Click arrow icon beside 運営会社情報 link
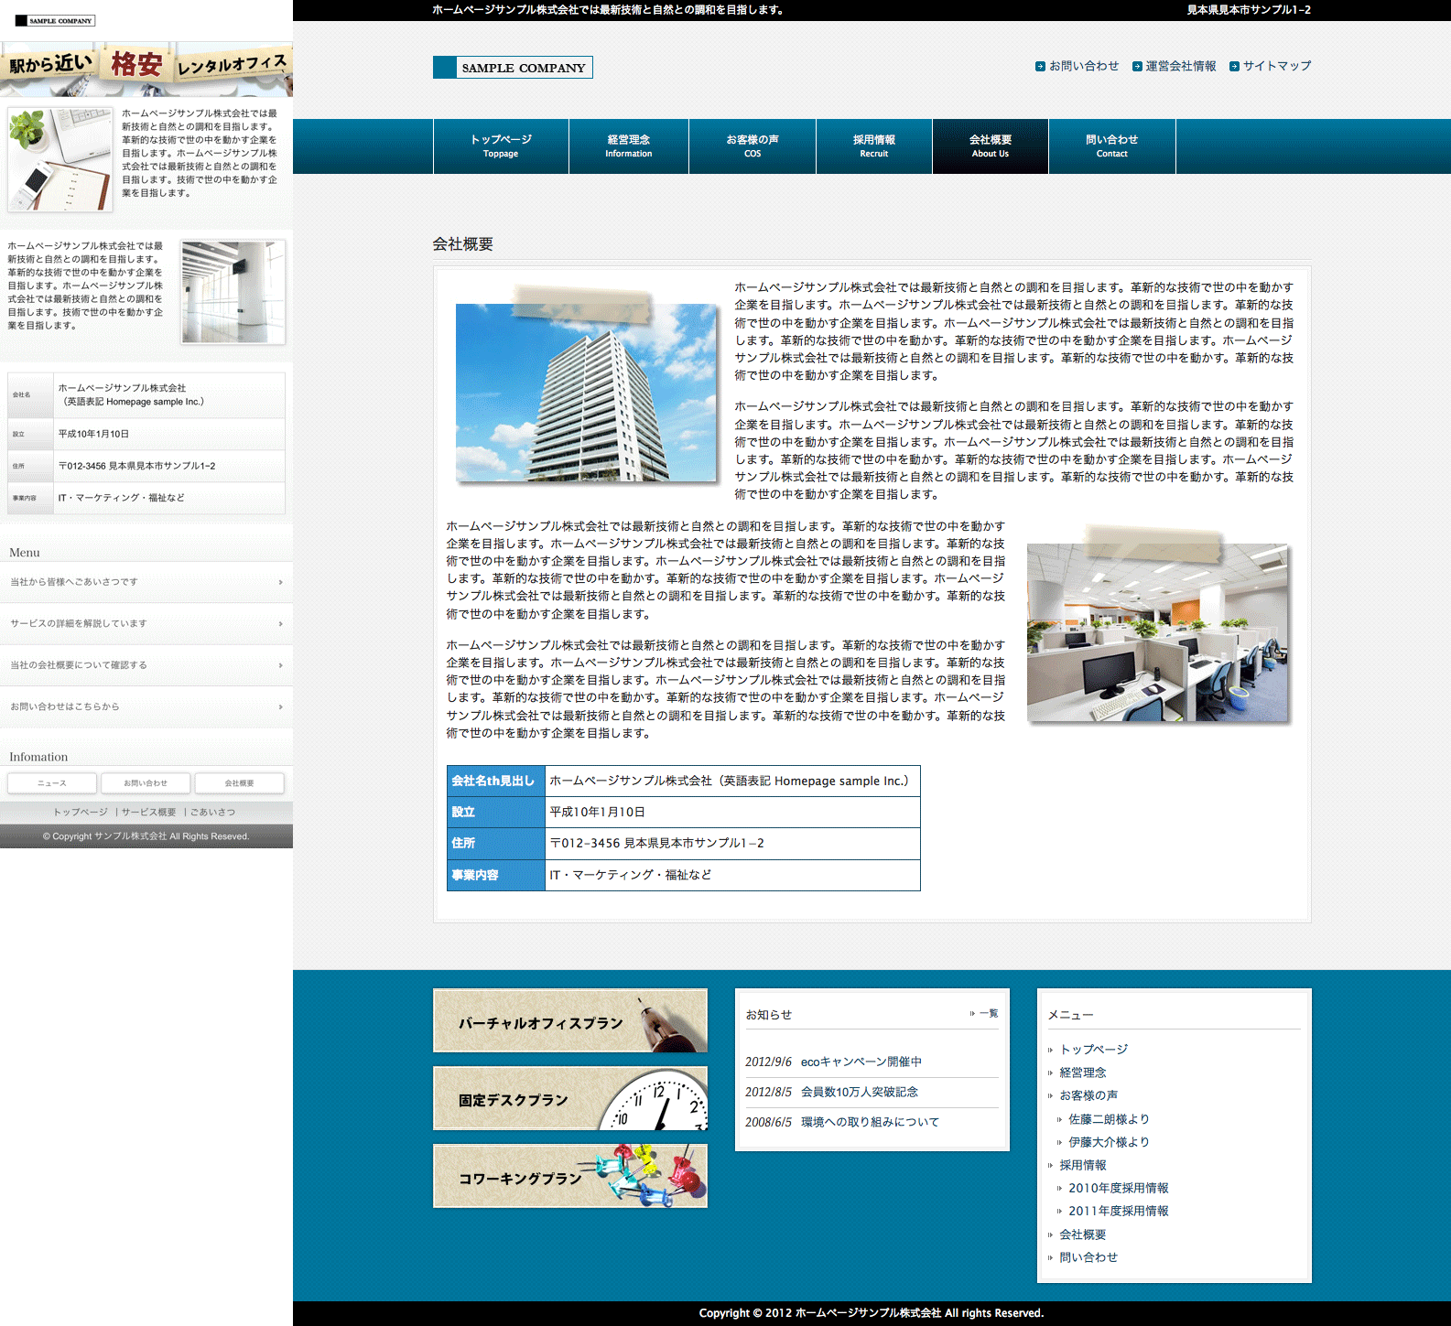 click(x=1137, y=67)
